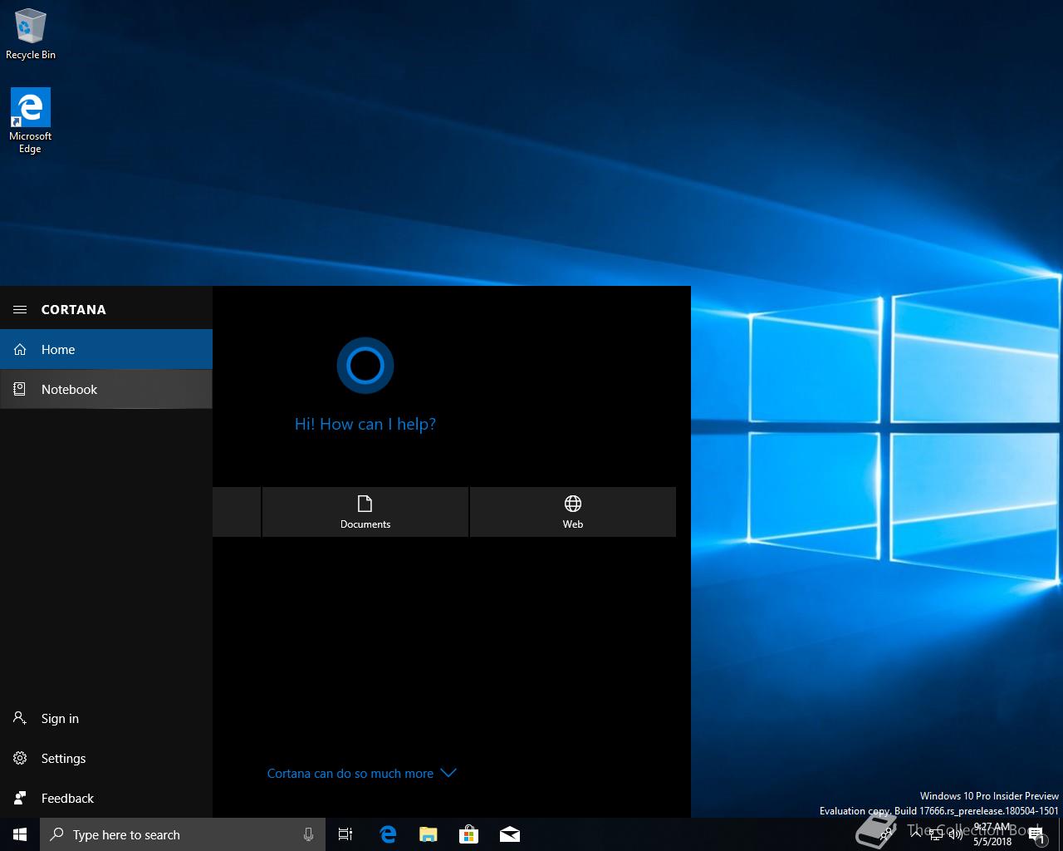Click the network icon in system tray

coord(936,834)
